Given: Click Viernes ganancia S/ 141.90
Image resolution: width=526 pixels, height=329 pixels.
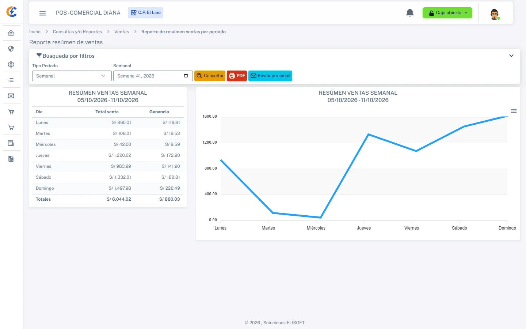Looking at the screenshot, I should point(171,166).
